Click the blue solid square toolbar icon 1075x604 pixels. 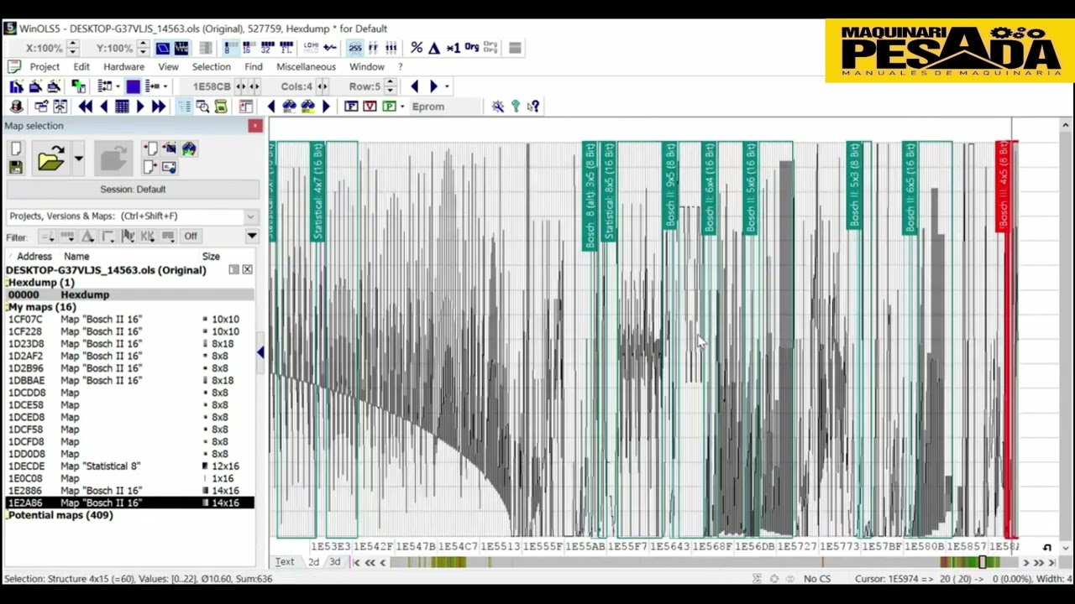point(133,86)
